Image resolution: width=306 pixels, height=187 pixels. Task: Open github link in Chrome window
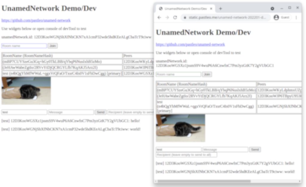pyautogui.click(x=190, y=45)
